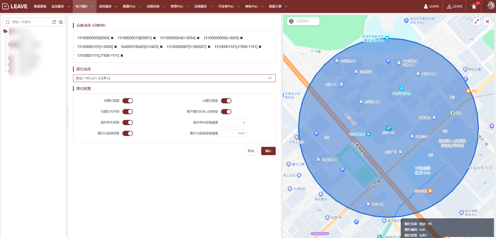This screenshot has height=238, width=496.
Task: Turn off the 围栏内超速报警 toggle
Action: pyautogui.click(x=128, y=133)
